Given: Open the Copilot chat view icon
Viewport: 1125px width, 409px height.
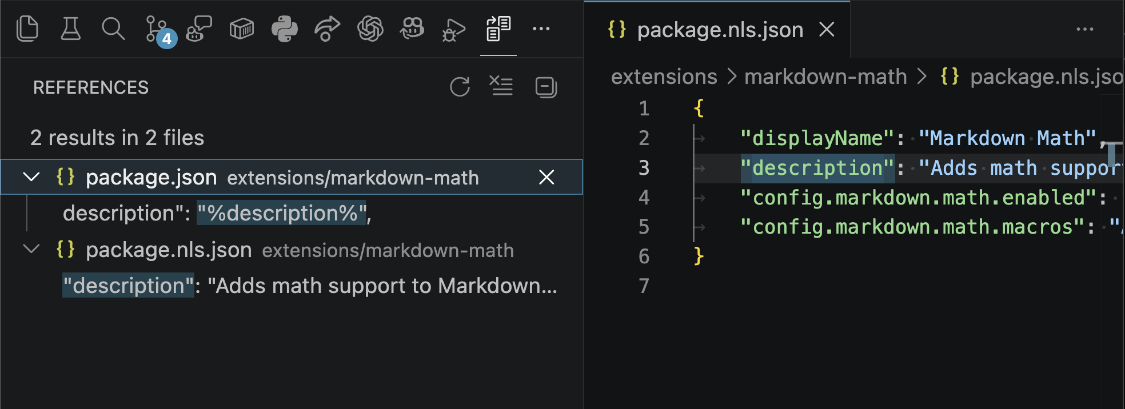Looking at the screenshot, I should 199,29.
